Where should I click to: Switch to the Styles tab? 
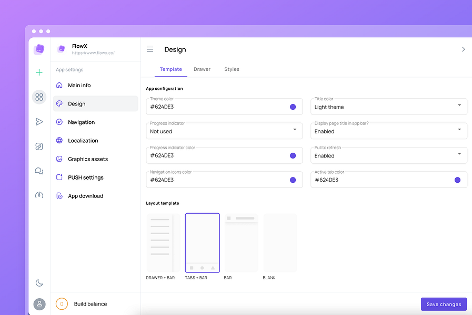[232, 69]
